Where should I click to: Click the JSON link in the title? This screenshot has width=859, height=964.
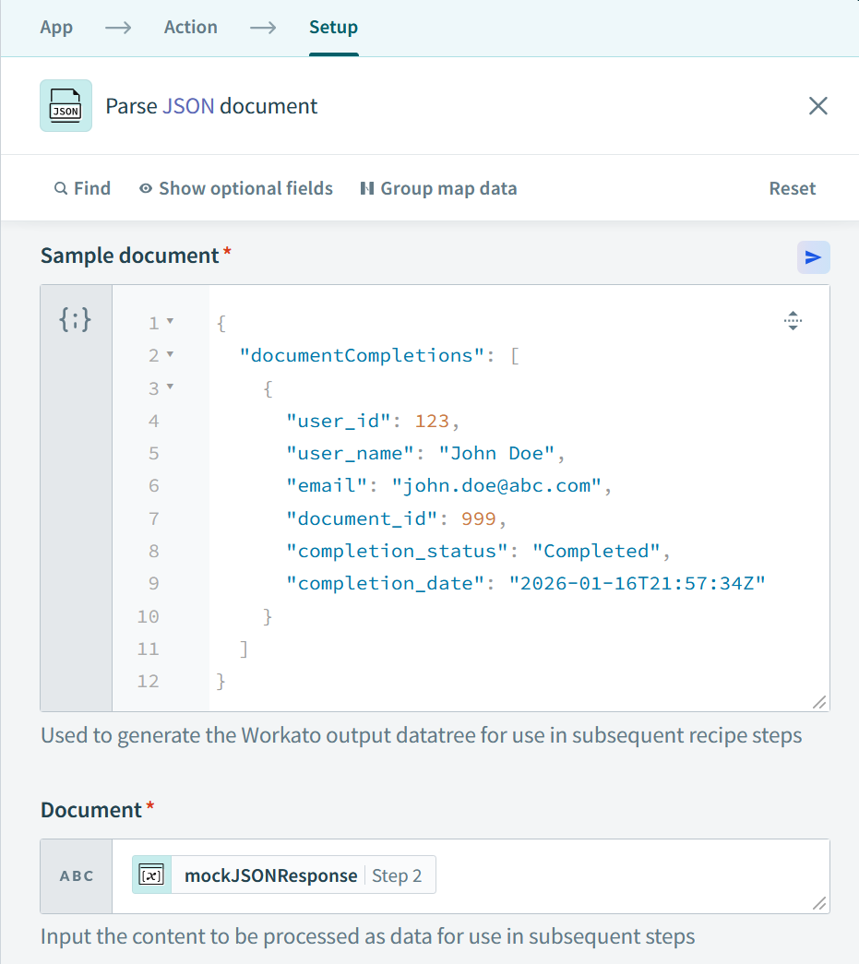tap(188, 106)
